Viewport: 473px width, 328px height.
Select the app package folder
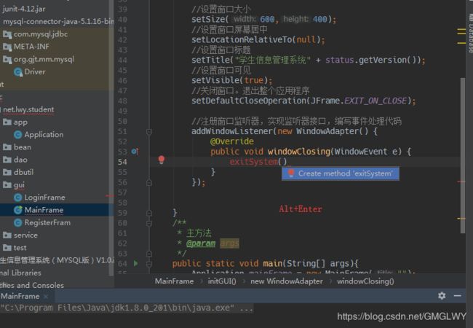20,122
